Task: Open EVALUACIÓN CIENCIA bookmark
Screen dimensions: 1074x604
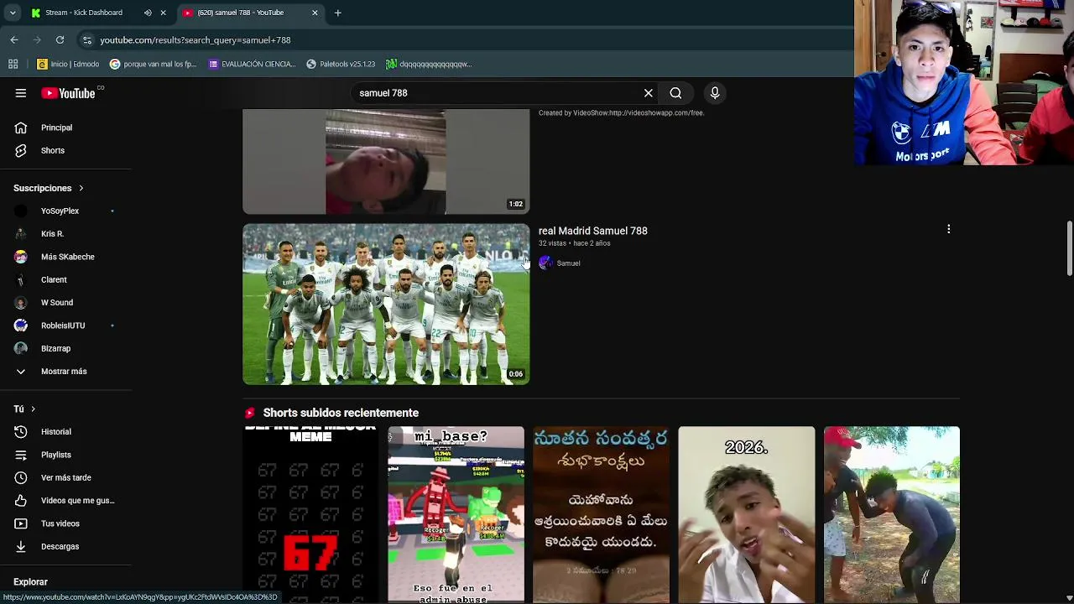Action: click(252, 64)
